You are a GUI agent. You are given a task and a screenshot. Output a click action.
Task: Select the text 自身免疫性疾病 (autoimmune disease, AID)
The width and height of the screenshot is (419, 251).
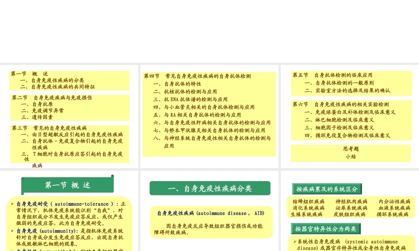pyautogui.click(x=210, y=213)
